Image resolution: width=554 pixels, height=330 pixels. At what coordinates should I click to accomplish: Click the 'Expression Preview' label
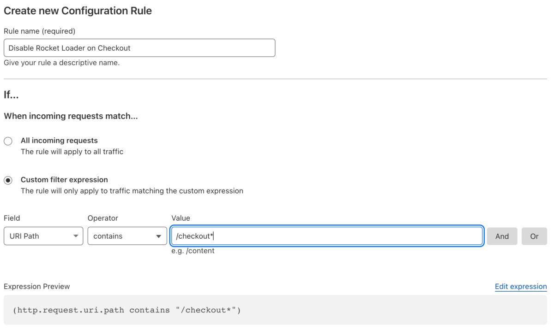37,287
